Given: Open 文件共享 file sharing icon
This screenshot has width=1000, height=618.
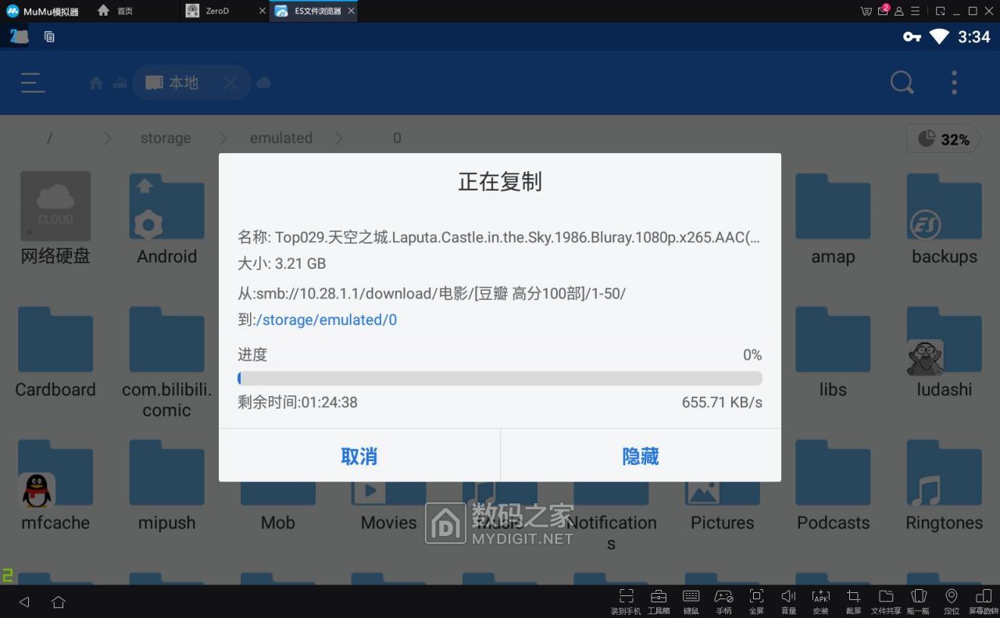Looking at the screenshot, I should 886,601.
